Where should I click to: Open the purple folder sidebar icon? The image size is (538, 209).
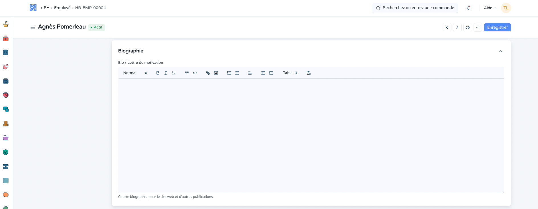point(6,138)
